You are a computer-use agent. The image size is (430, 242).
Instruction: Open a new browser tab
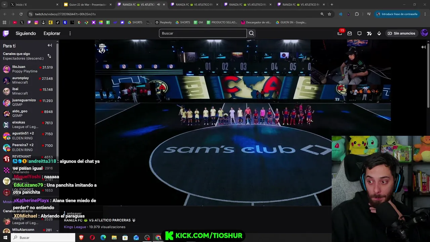[x=332, y=5]
